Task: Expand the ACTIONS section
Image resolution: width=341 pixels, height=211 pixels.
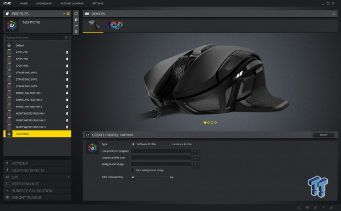Action: 37,163
